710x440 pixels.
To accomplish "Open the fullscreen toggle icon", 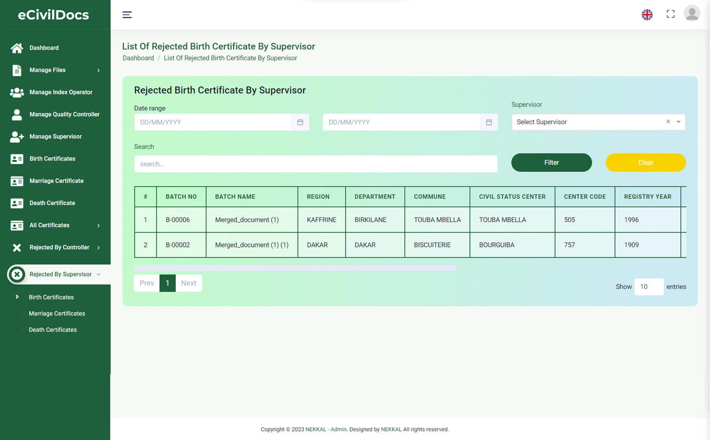I will pyautogui.click(x=670, y=14).
